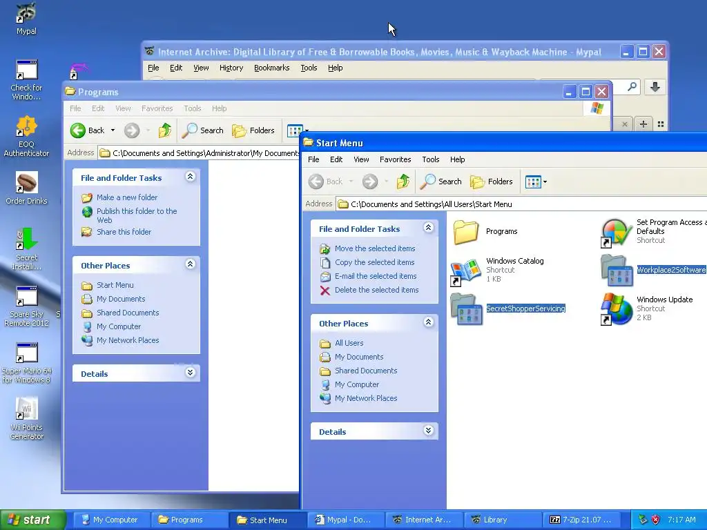Open Secret Installi... desktop shortcut
The image size is (707, 530).
tap(26, 249)
